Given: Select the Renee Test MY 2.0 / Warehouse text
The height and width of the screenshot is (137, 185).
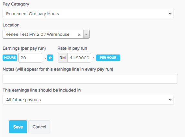Looking at the screenshot, I should click(37, 34).
